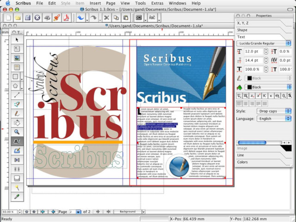Set align text left
Viewport: 296px width, 222px height.
(239, 103)
